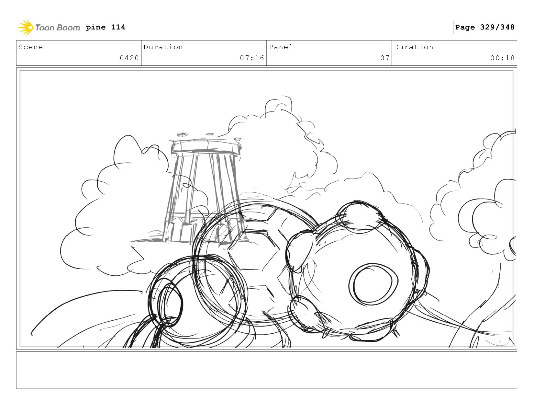The height and width of the screenshot is (413, 534).
Task: Click the "Page 329/348" page indicator
Action: pyautogui.click(x=485, y=27)
